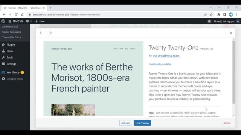This screenshot has height=135, width=241.
Task: Open Theme File Editor submenu item
Action: click(x=12, y=37)
